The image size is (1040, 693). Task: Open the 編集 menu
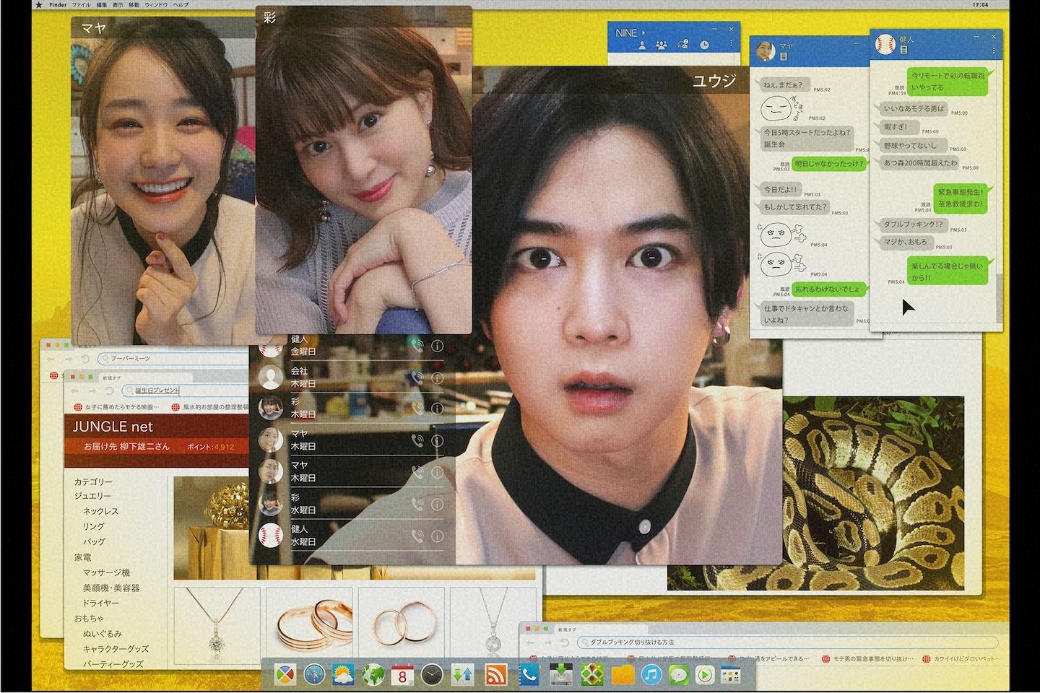tap(100, 4)
